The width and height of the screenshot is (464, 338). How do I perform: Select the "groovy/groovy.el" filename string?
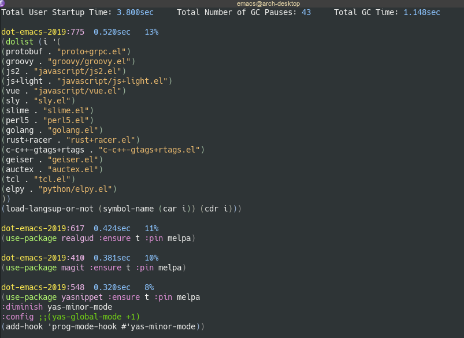pos(95,61)
